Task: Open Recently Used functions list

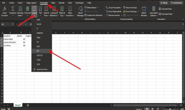Action: tap(20, 11)
